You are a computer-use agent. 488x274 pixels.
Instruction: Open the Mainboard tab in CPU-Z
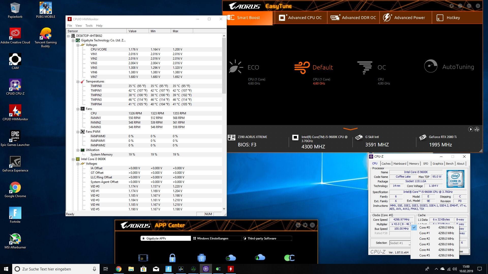click(x=400, y=164)
